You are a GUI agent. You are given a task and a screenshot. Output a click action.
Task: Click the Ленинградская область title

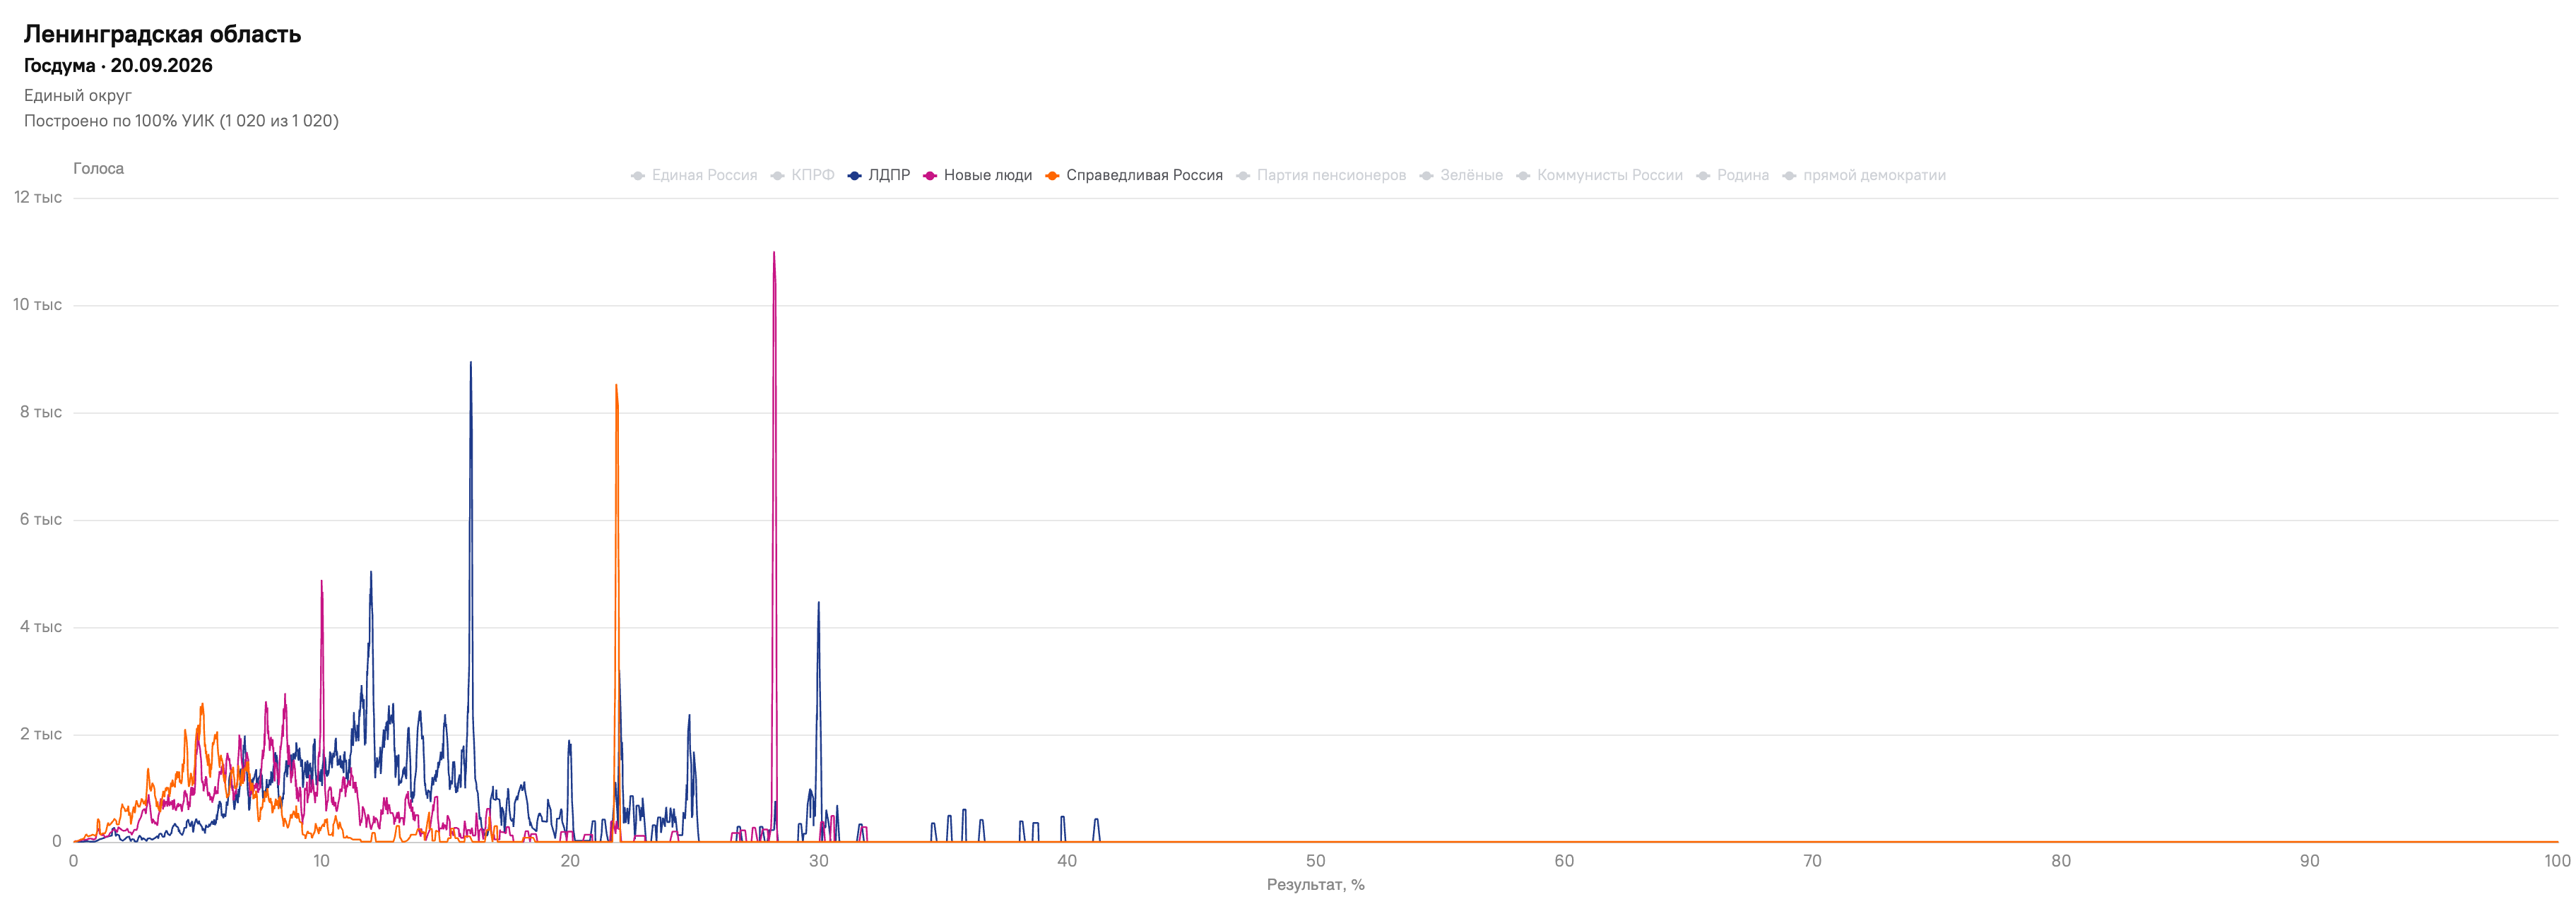pos(163,34)
